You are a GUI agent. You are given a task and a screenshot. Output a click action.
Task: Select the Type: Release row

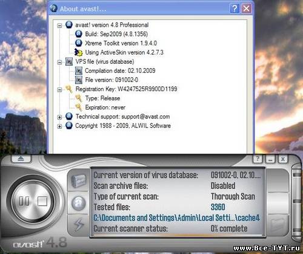tap(102, 98)
